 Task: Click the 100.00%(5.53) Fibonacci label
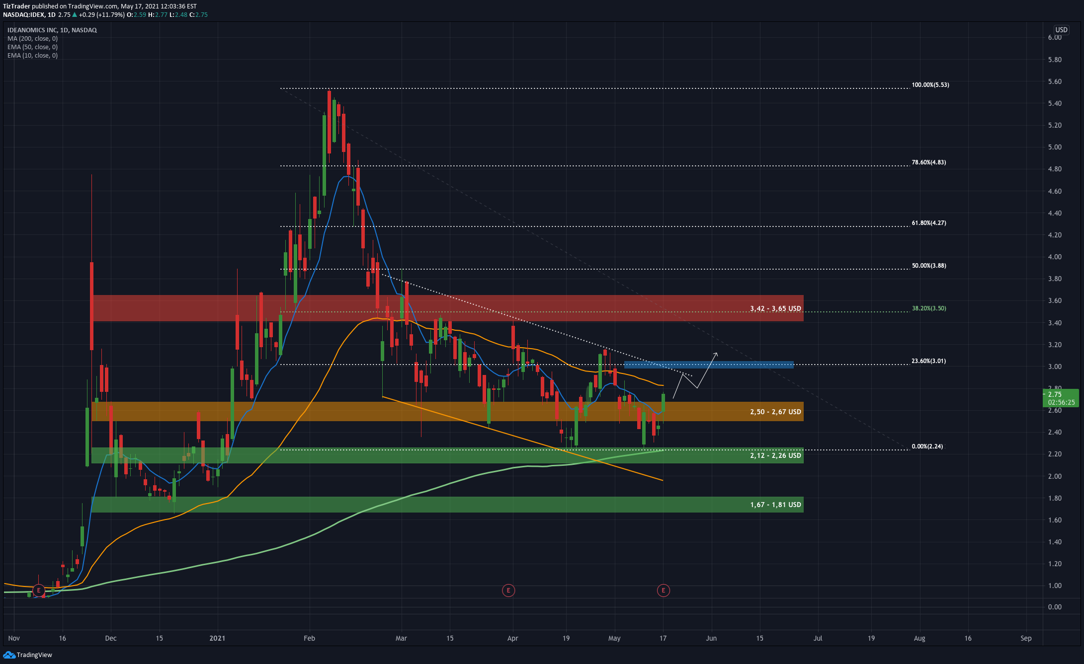coord(930,85)
